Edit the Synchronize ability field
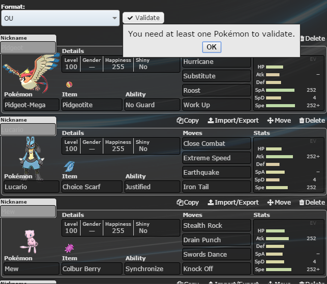 [152, 269]
